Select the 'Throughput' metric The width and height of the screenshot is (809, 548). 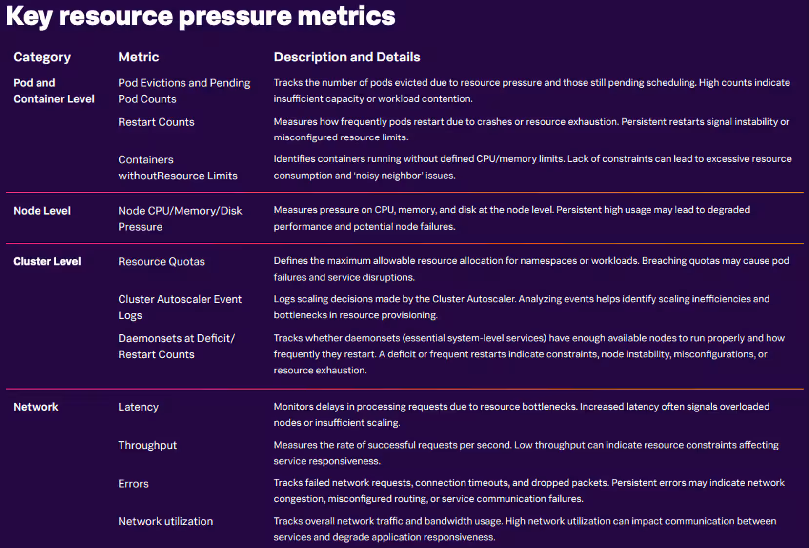[147, 445]
